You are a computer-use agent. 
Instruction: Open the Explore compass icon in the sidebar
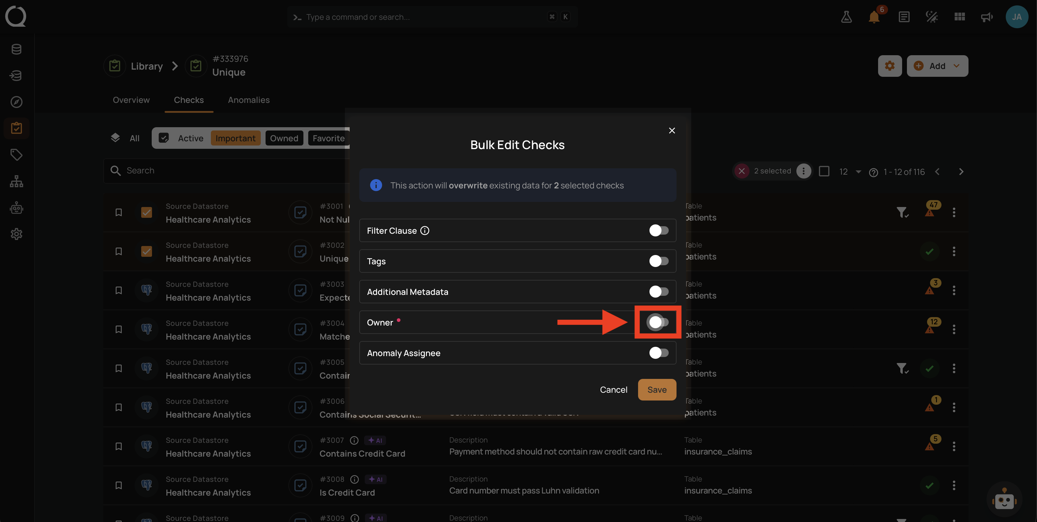pos(16,102)
